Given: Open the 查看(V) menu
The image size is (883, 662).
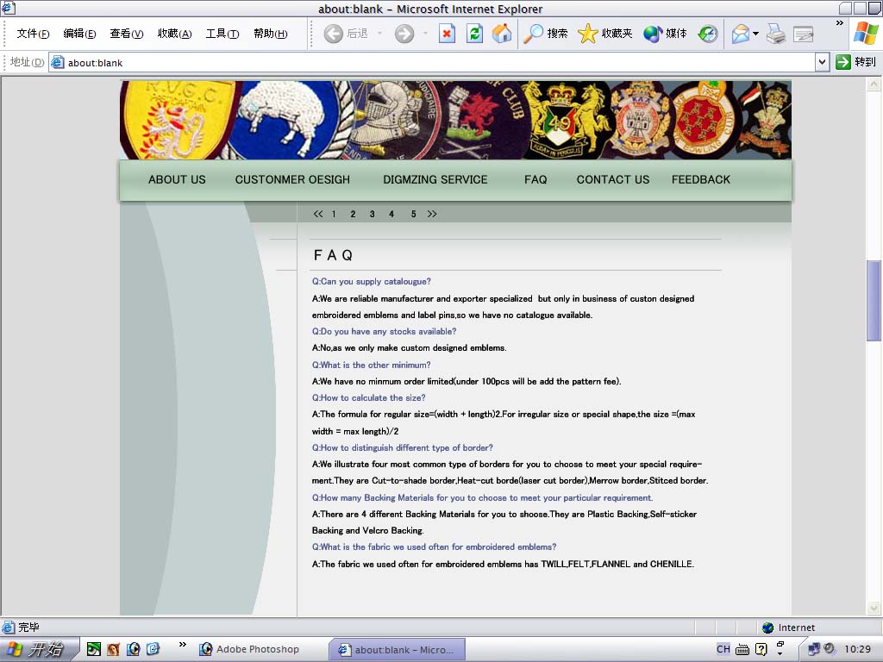Looking at the screenshot, I should [127, 34].
